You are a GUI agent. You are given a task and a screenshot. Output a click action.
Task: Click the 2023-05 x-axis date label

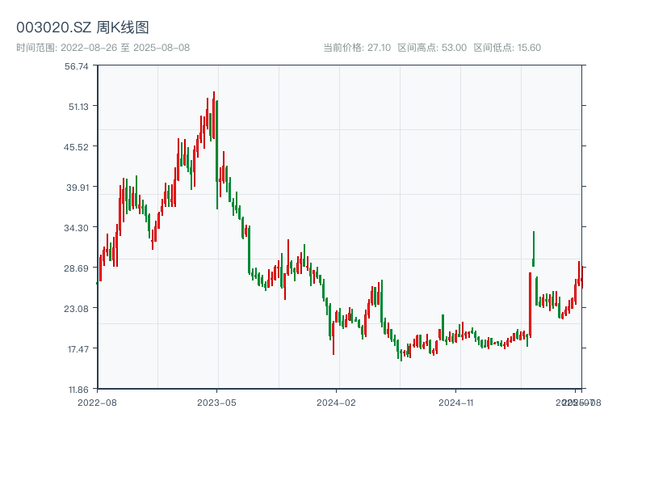(x=217, y=402)
